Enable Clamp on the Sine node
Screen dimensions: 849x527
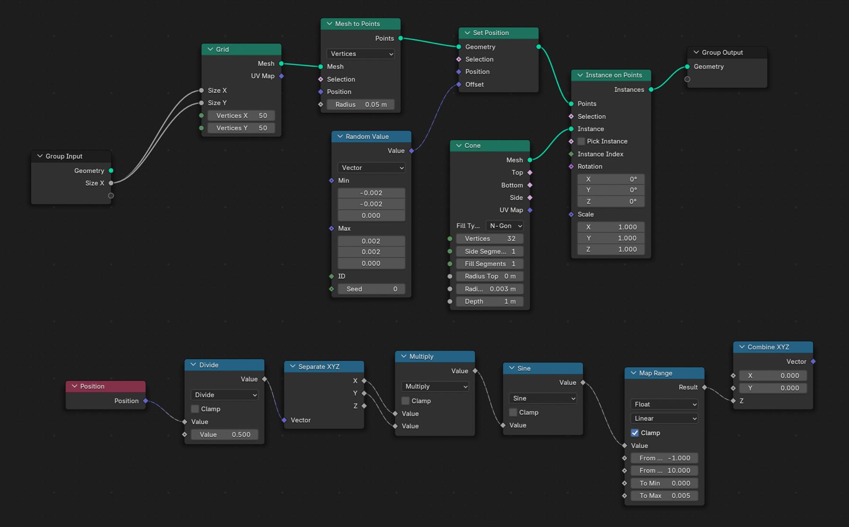click(x=513, y=412)
